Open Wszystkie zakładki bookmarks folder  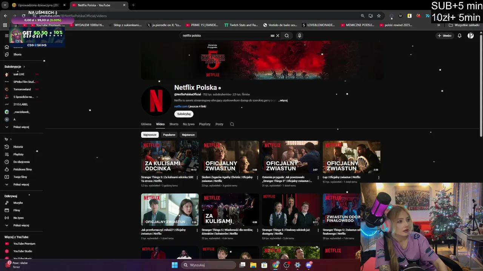464,25
